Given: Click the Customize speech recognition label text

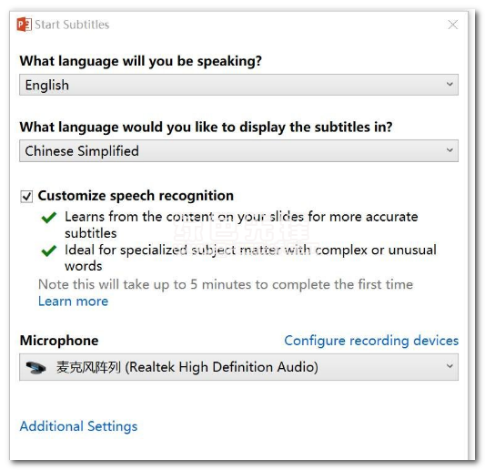Looking at the screenshot, I should (136, 196).
